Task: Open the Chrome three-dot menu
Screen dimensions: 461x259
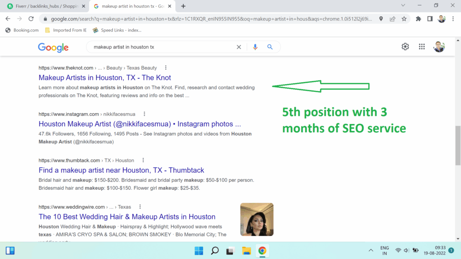Action: click(453, 19)
